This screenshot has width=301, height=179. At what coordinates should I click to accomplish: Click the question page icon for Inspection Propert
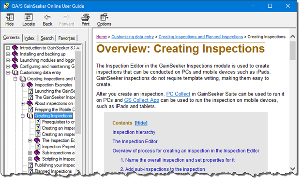[38, 147]
